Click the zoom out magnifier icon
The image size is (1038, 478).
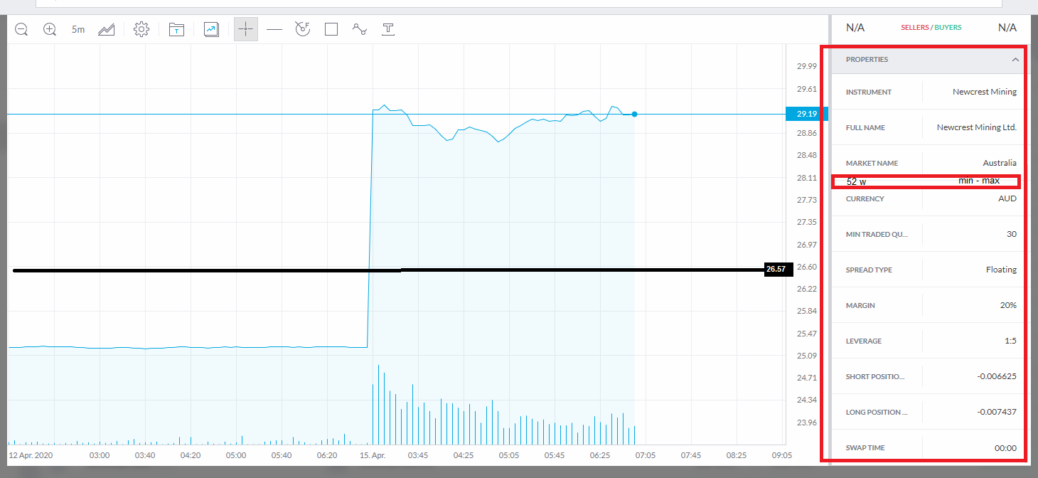pyautogui.click(x=21, y=29)
